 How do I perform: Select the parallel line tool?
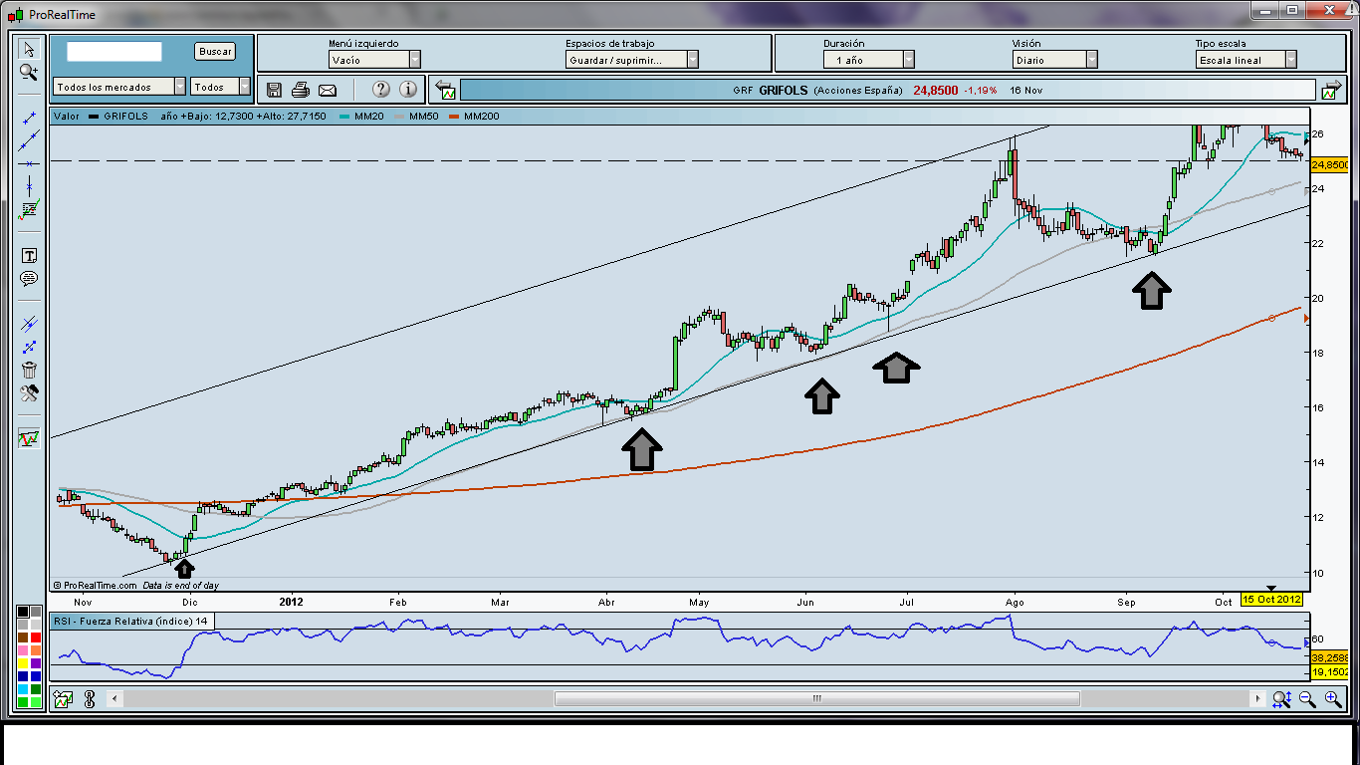(29, 324)
